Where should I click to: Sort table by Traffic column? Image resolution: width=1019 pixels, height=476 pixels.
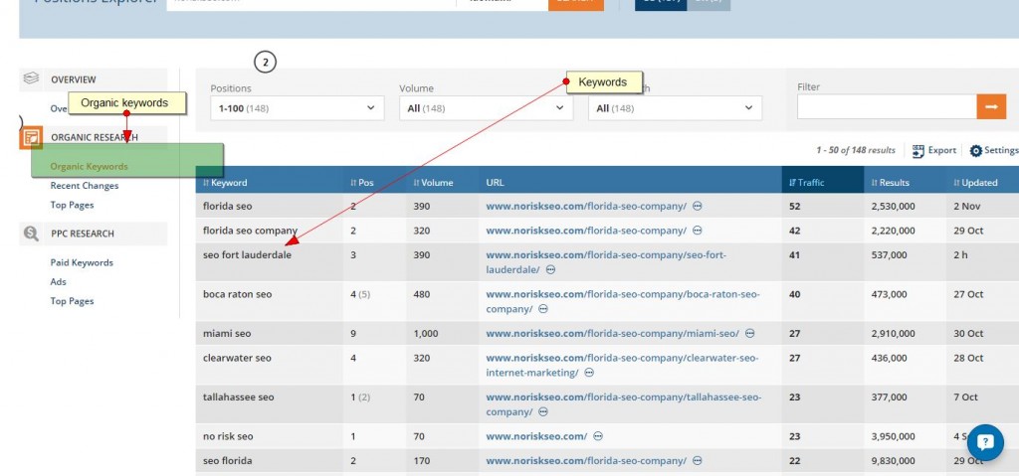[x=806, y=183]
